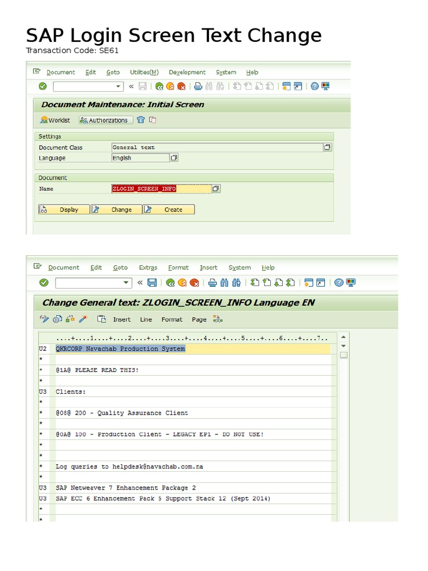Open Extras menu in Change General text window

(x=148, y=268)
